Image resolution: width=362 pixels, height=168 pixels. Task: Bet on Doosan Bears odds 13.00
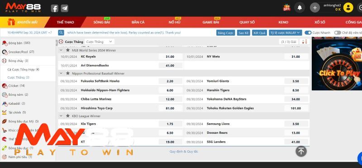[x=296, y=133]
